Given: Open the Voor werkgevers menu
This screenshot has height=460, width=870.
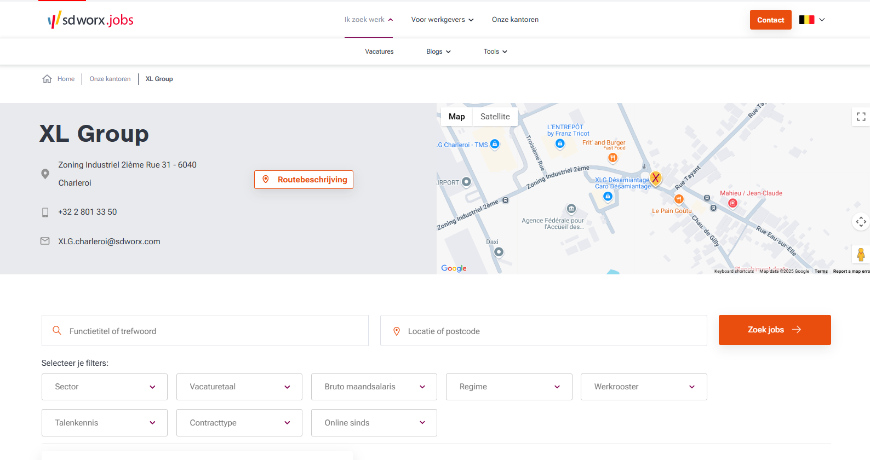Looking at the screenshot, I should (x=442, y=20).
